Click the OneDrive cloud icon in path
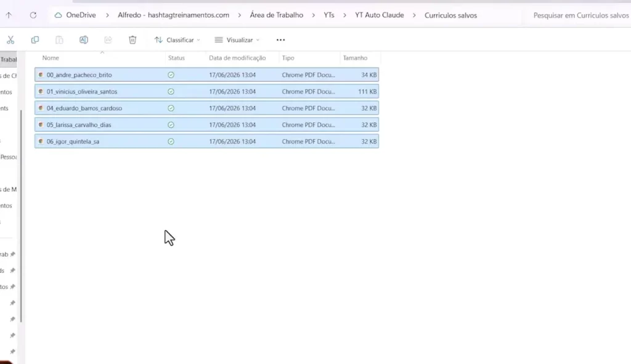 tap(59, 15)
